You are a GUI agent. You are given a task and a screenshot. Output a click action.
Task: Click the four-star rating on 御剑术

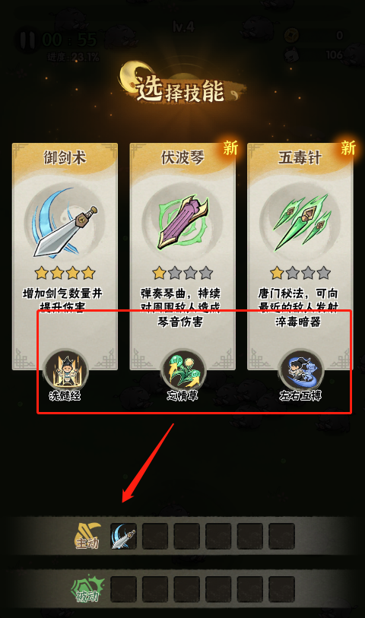[65, 272]
